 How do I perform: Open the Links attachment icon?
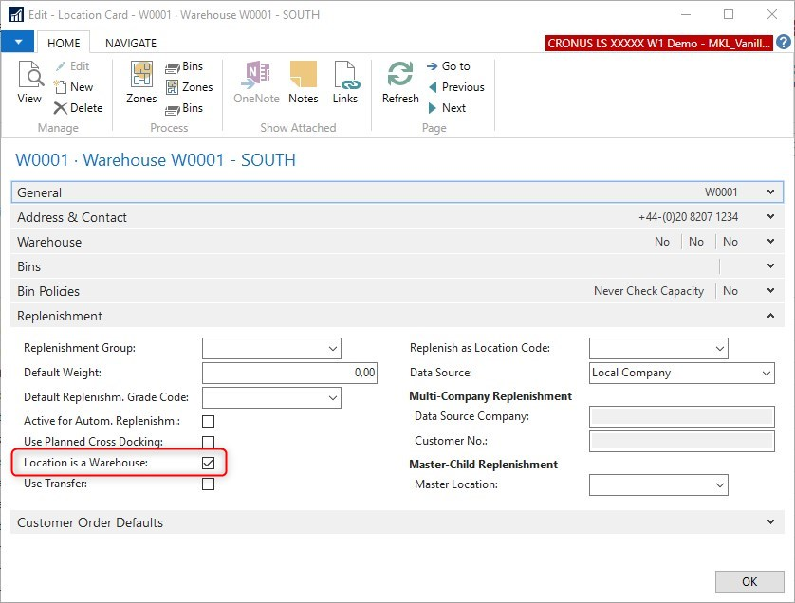(x=345, y=82)
